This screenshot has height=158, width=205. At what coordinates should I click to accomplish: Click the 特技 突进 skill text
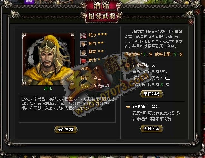(x=91, y=78)
